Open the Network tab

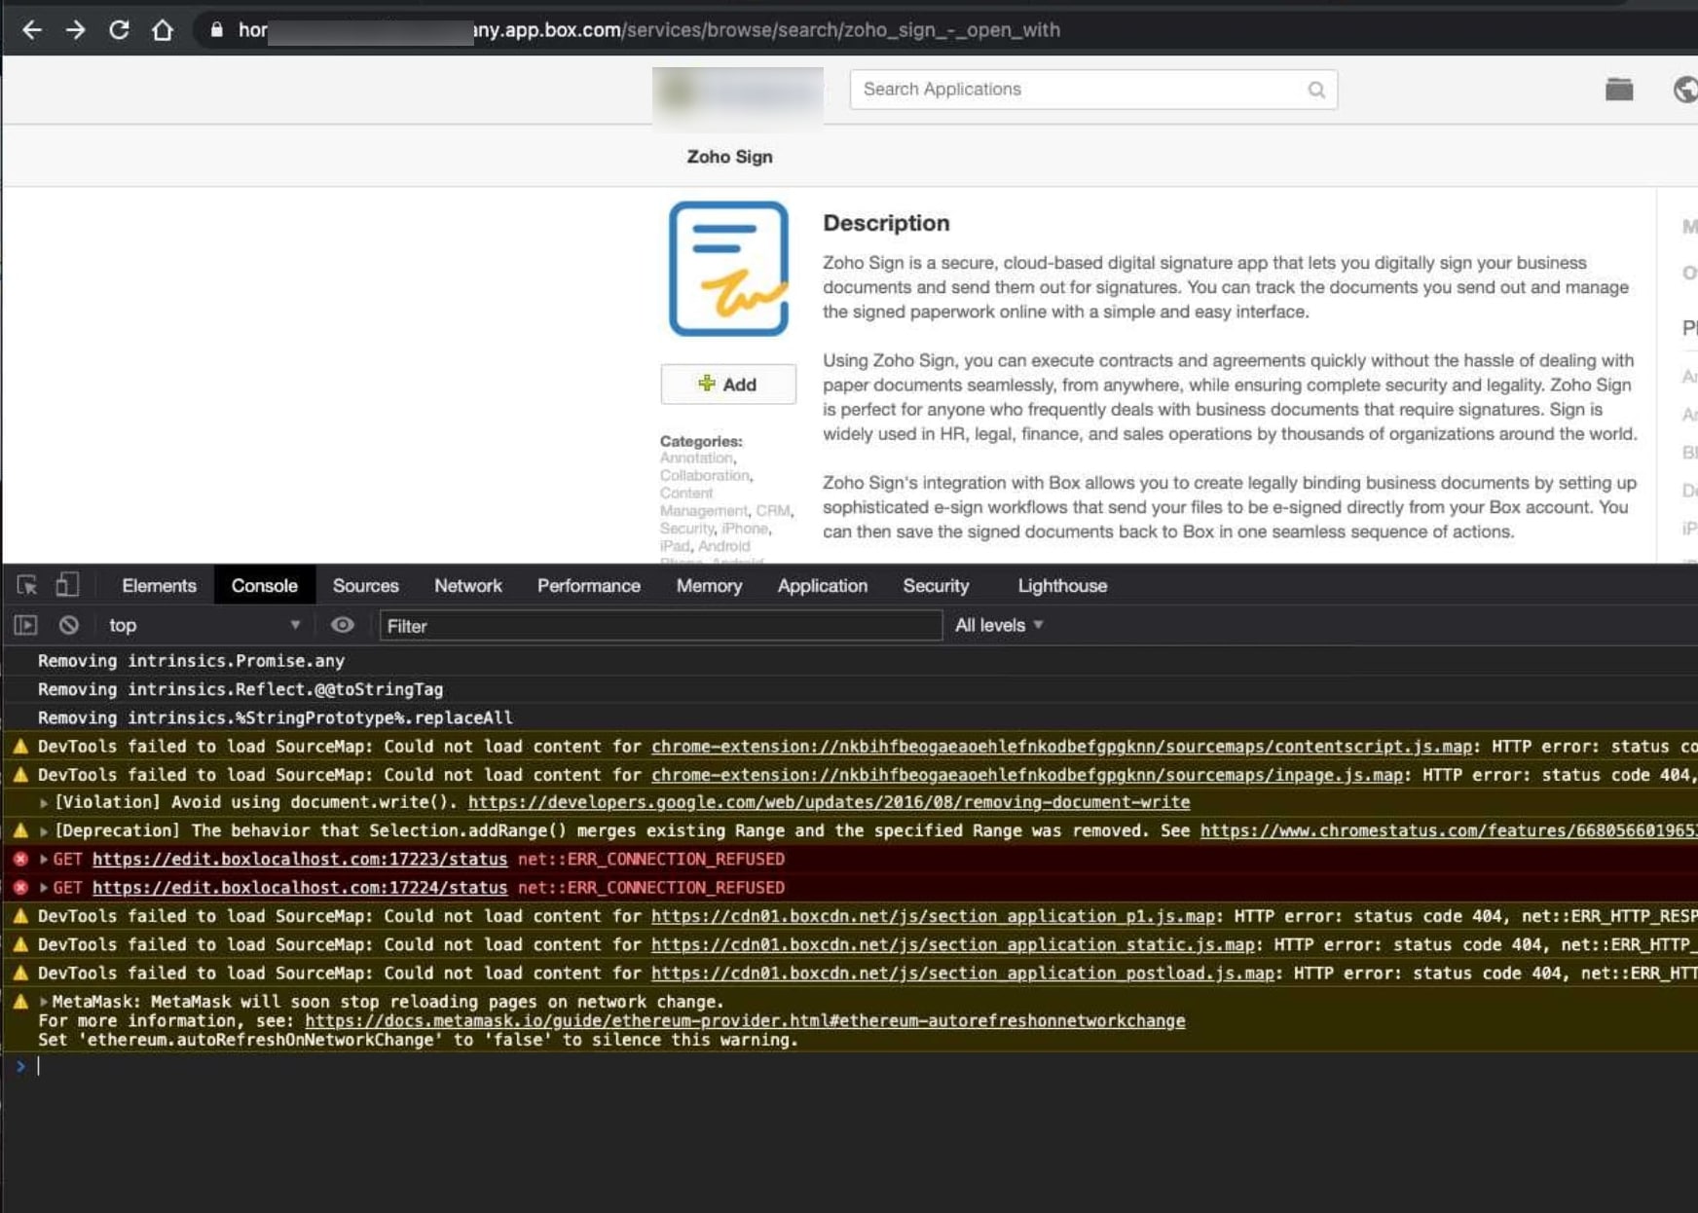click(467, 585)
